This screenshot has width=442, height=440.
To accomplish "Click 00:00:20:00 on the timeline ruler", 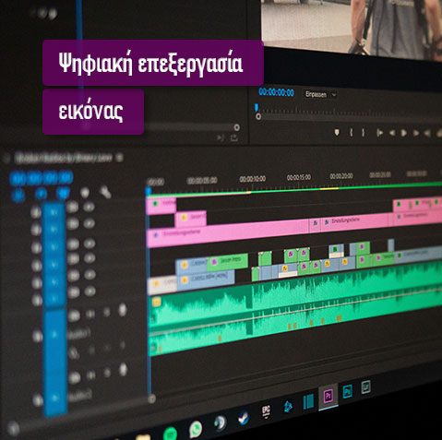I will pos(341,176).
